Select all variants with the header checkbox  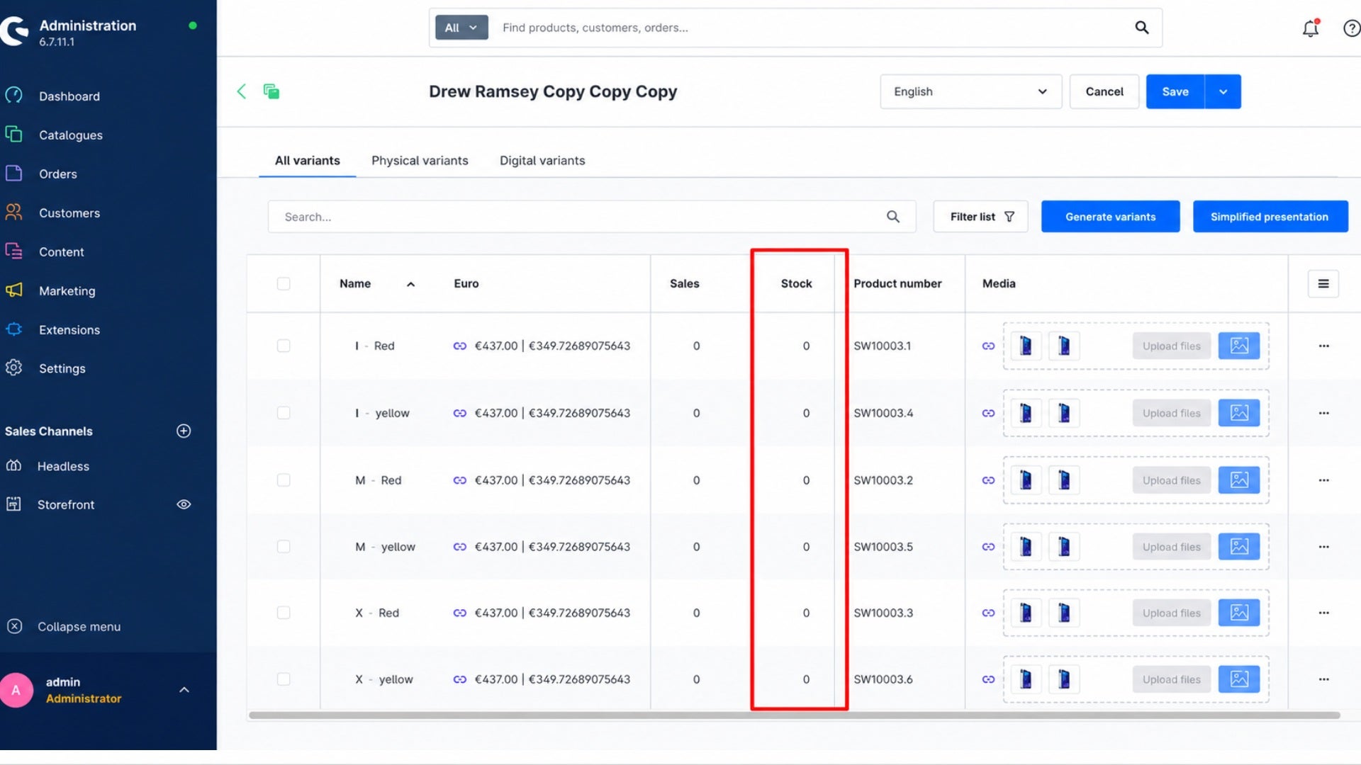pos(284,284)
